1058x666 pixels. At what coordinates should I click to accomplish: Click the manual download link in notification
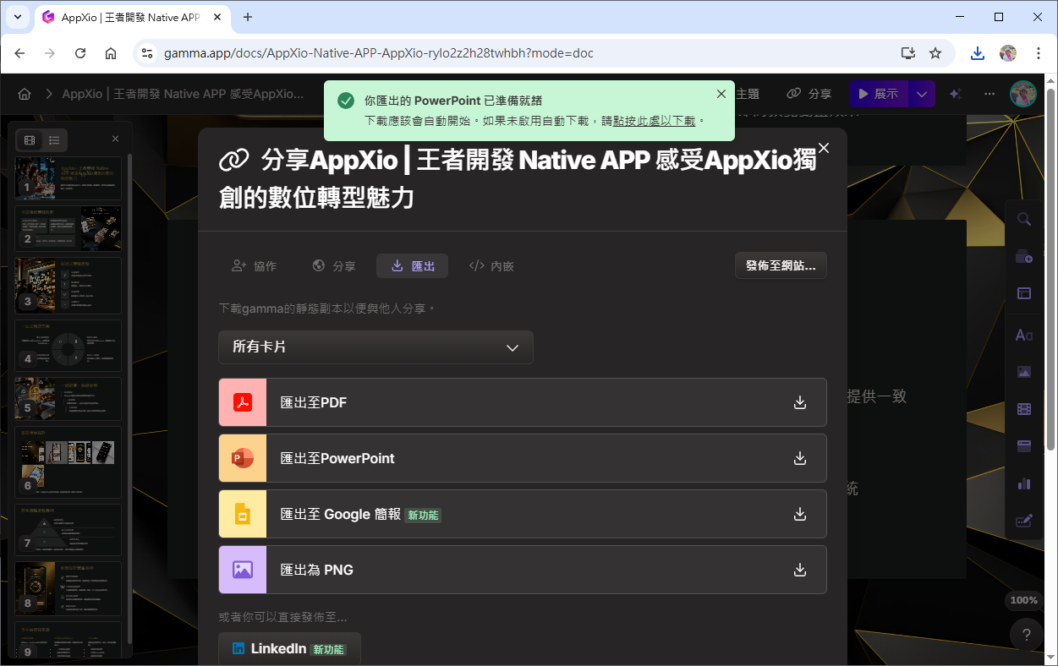(x=655, y=121)
